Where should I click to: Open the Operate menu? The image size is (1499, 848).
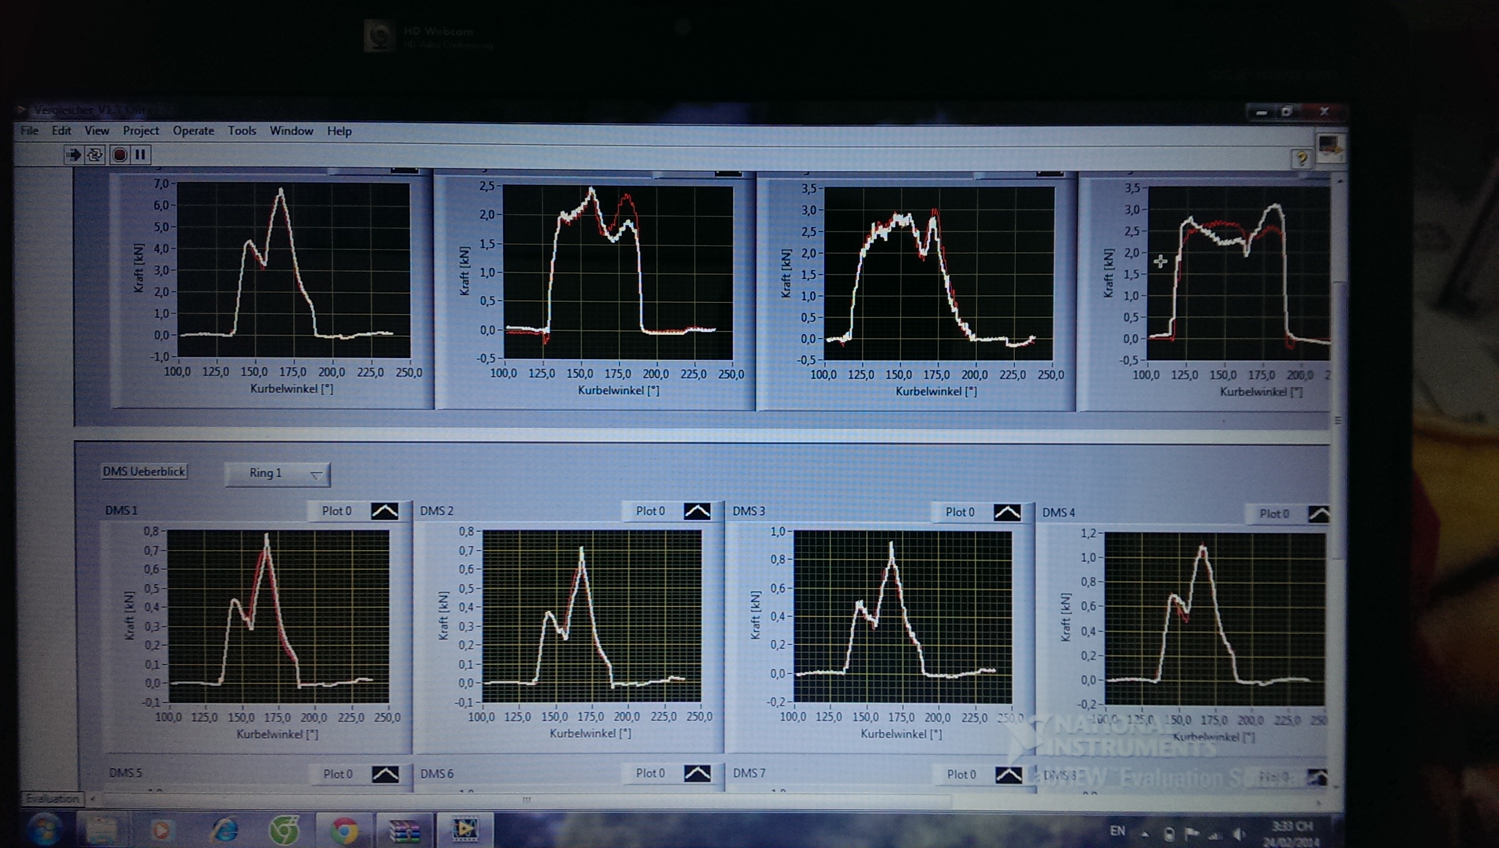click(x=194, y=131)
